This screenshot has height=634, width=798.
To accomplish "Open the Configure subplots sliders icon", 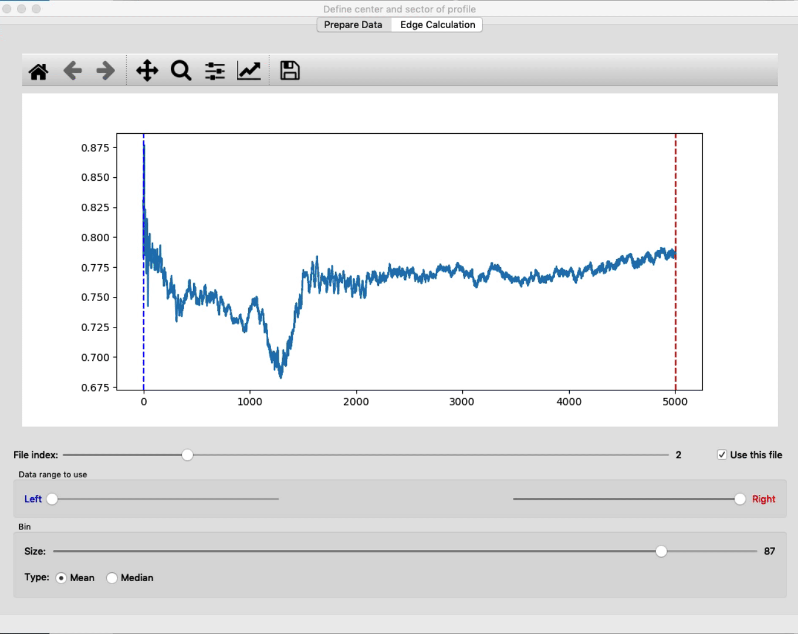I will click(x=215, y=71).
